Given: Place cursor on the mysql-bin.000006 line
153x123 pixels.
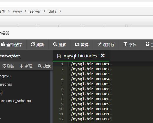Looking at the screenshot, I should 89,89.
